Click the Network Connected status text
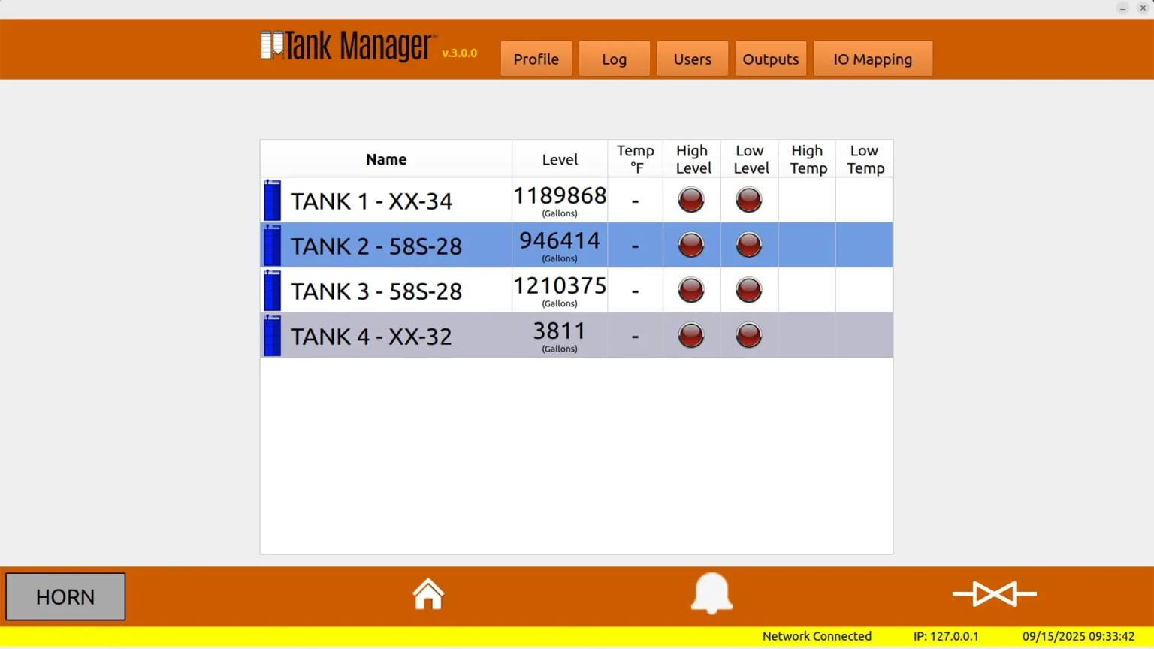Image resolution: width=1154 pixels, height=649 pixels. (817, 636)
